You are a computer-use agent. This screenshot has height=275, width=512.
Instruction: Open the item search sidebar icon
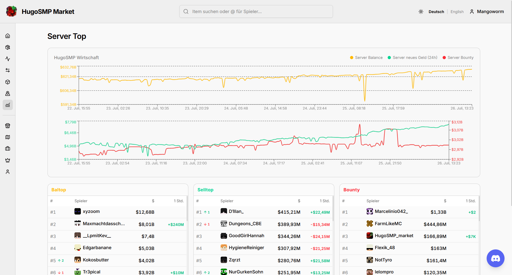coord(8,47)
